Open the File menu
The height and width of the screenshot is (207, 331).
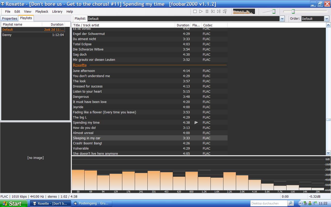[8, 11]
